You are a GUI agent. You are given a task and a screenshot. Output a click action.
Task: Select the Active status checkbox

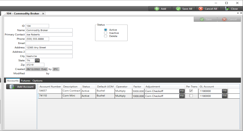click(x=106, y=30)
